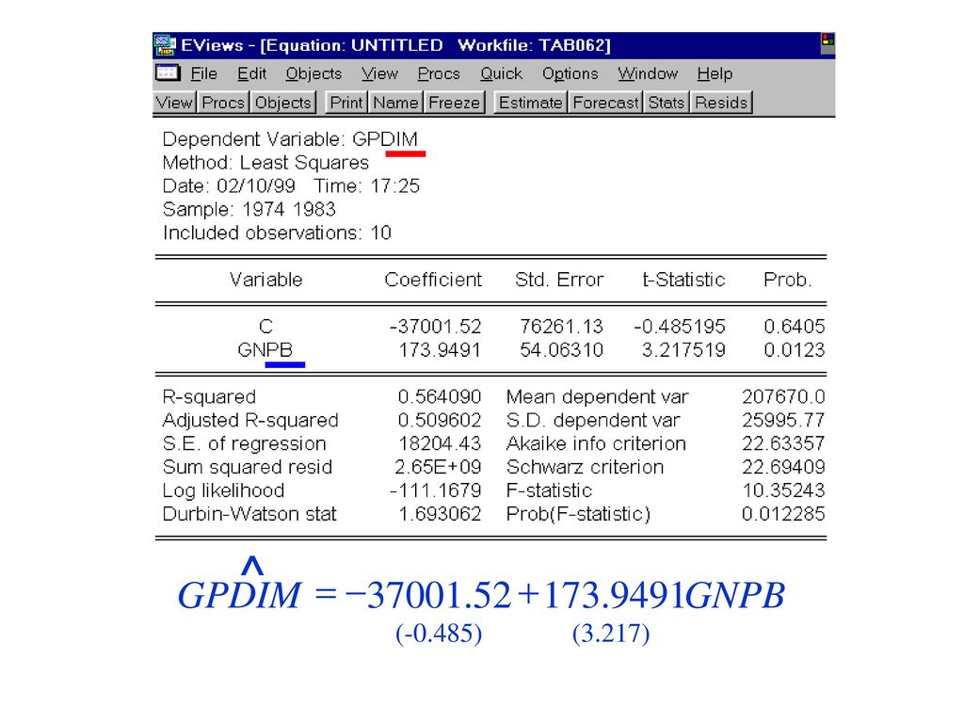Click the t-statistic value 3.217519

[683, 350]
